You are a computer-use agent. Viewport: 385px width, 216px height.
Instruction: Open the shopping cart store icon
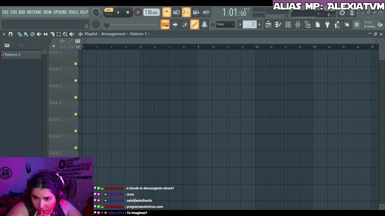coord(357,25)
